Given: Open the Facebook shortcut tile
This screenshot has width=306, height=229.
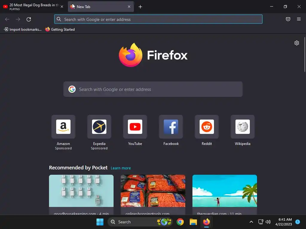Looking at the screenshot, I should tap(171, 127).
